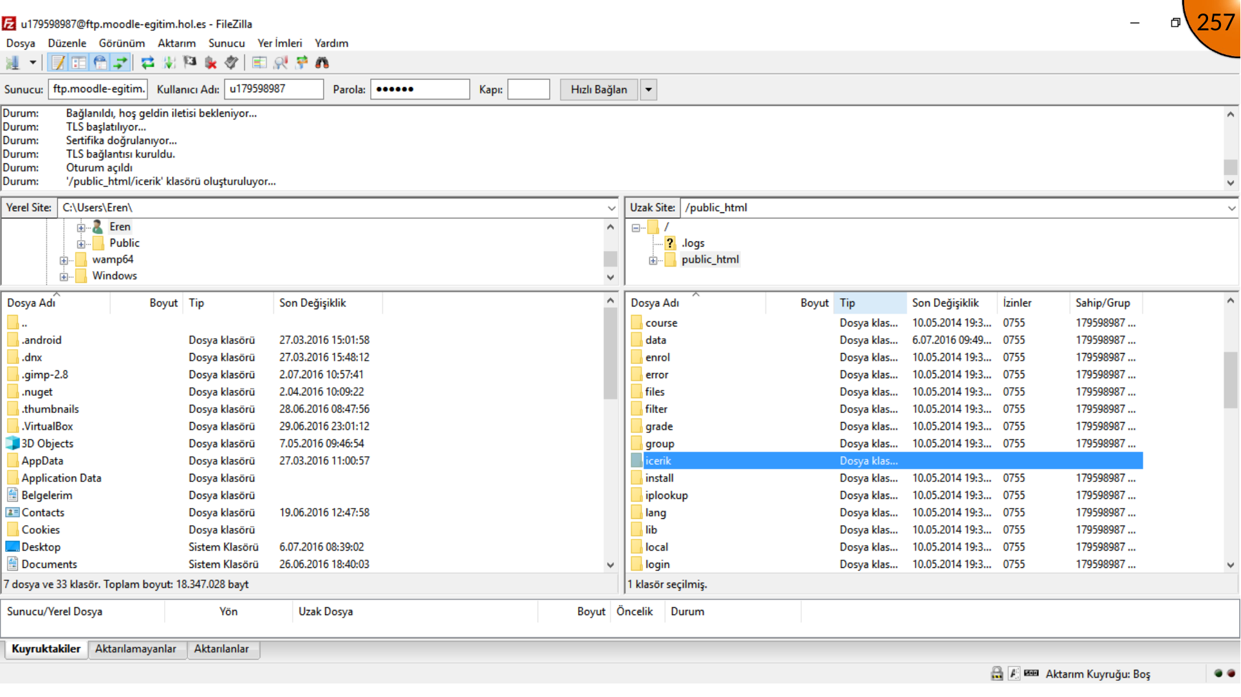Open the Aktarım menu
Image resolution: width=1241 pixels, height=697 pixels.
click(176, 43)
